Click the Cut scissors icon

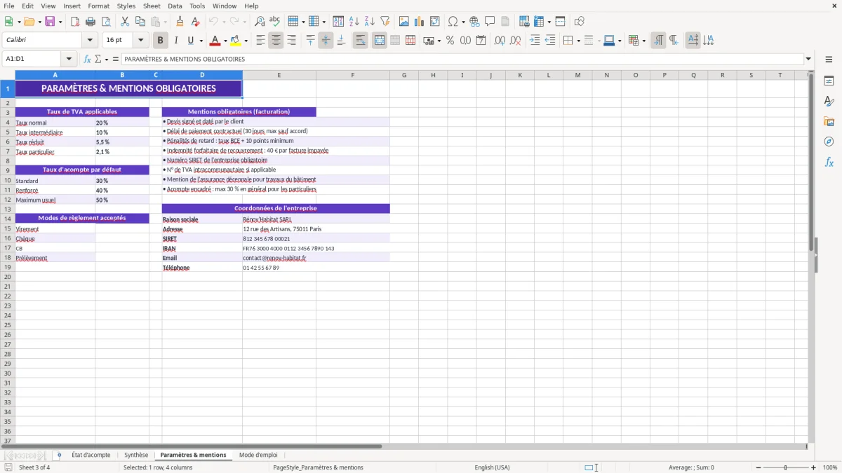125,22
